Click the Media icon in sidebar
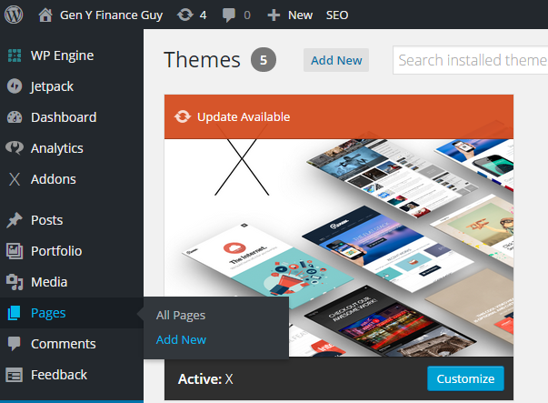 coord(15,282)
